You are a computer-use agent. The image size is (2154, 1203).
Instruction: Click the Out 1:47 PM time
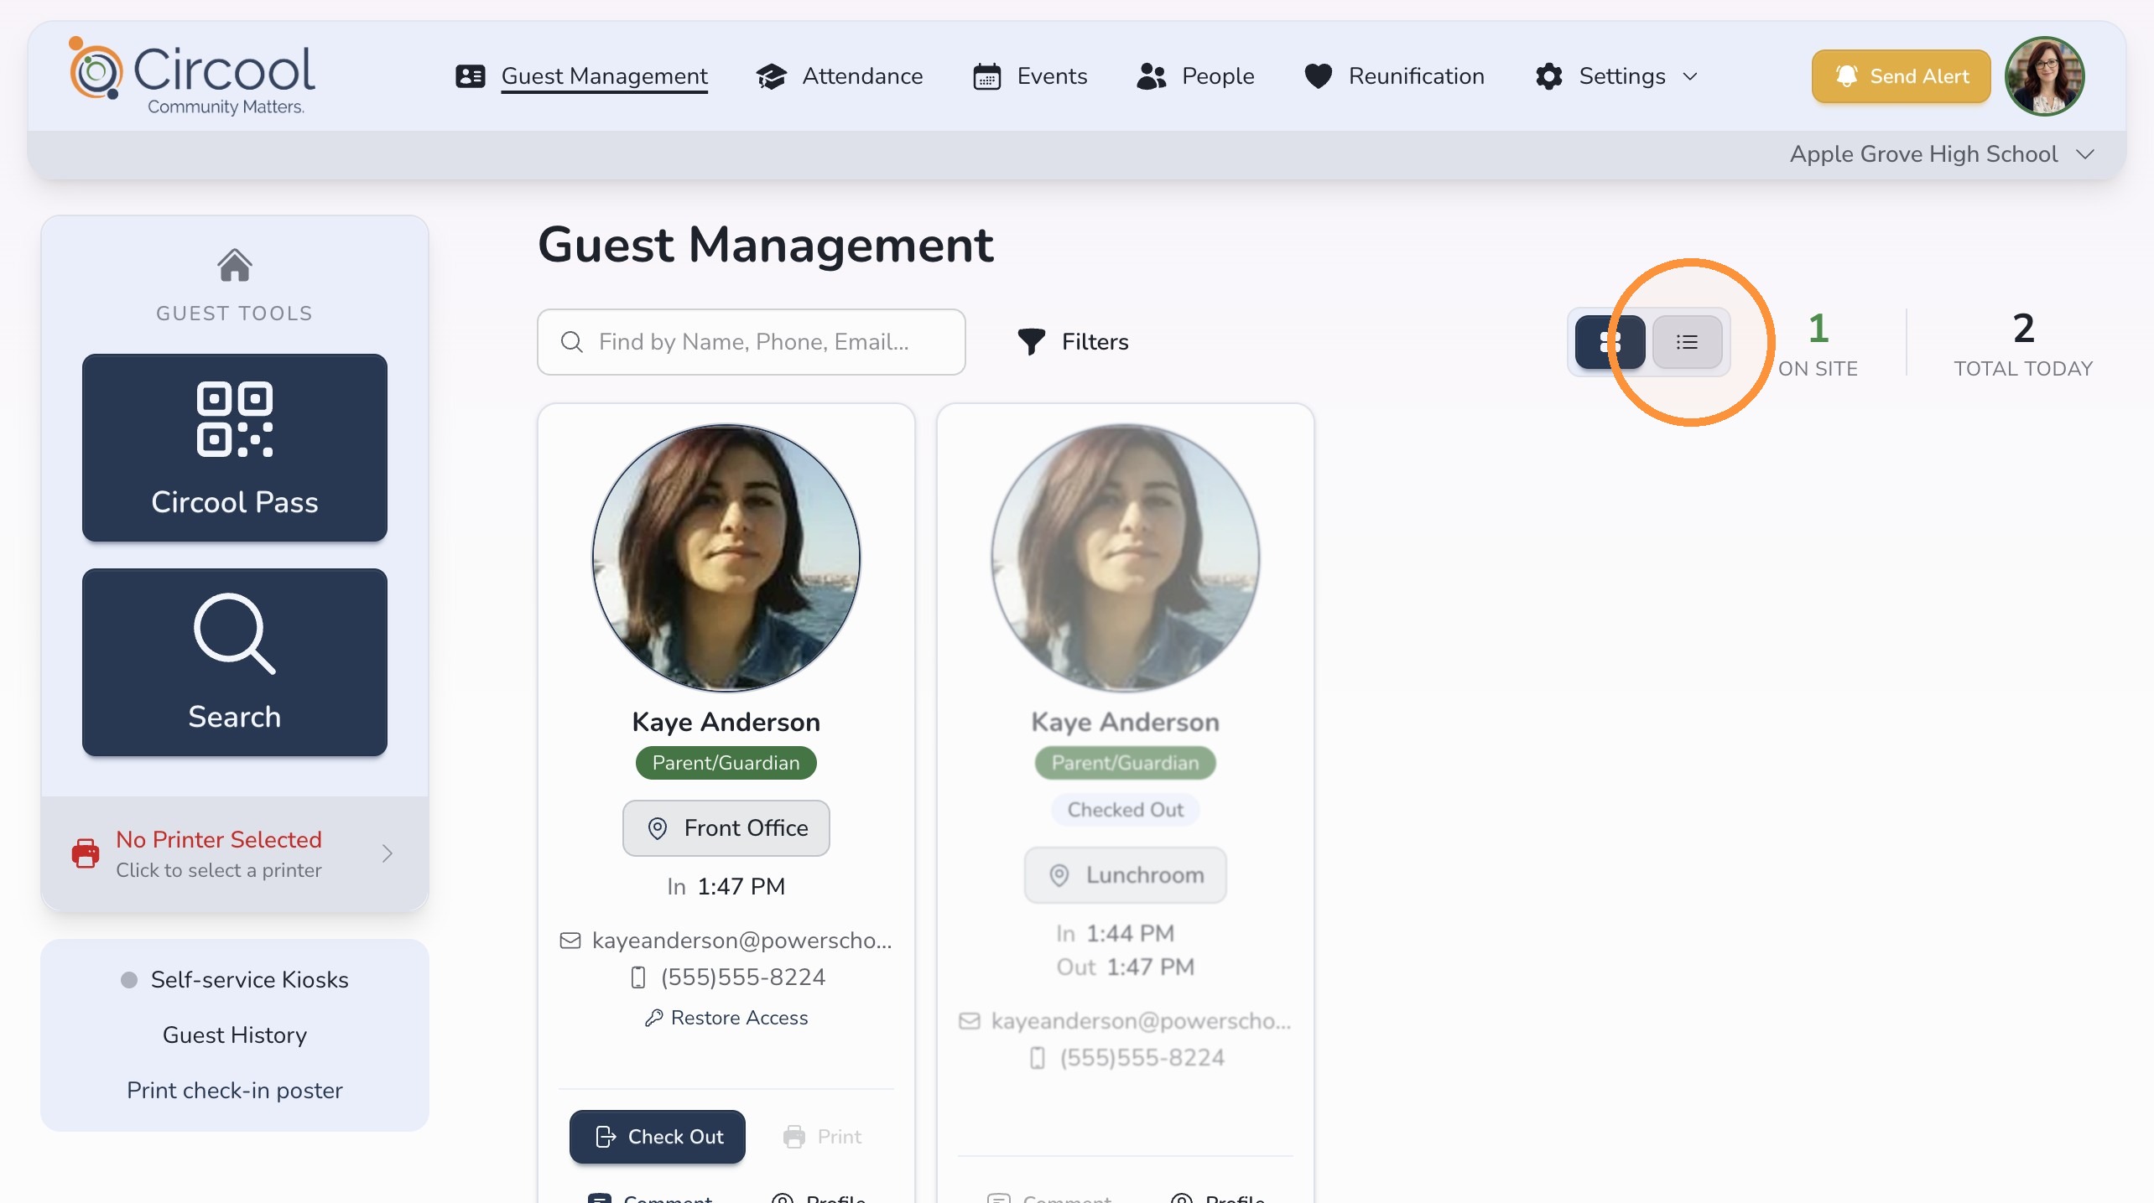click(x=1126, y=967)
